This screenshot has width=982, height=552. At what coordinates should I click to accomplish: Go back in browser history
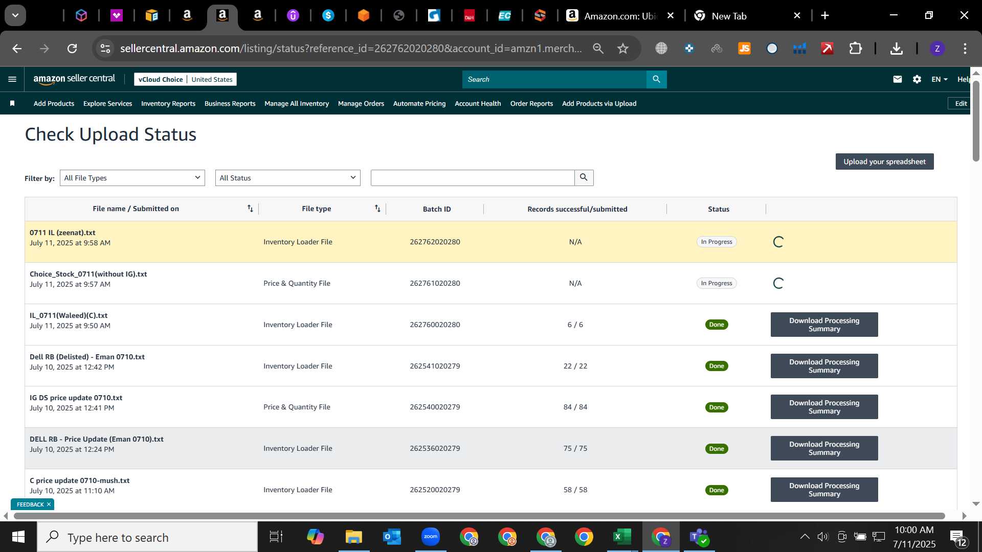pyautogui.click(x=17, y=49)
